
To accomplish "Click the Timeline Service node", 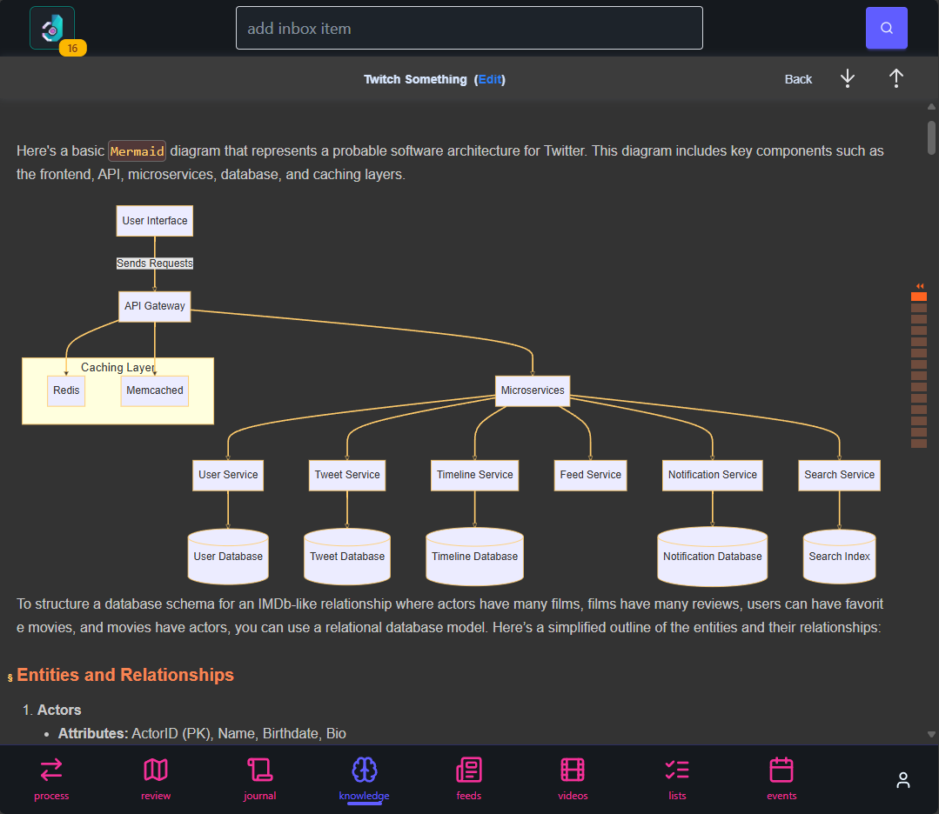I will click(x=475, y=475).
